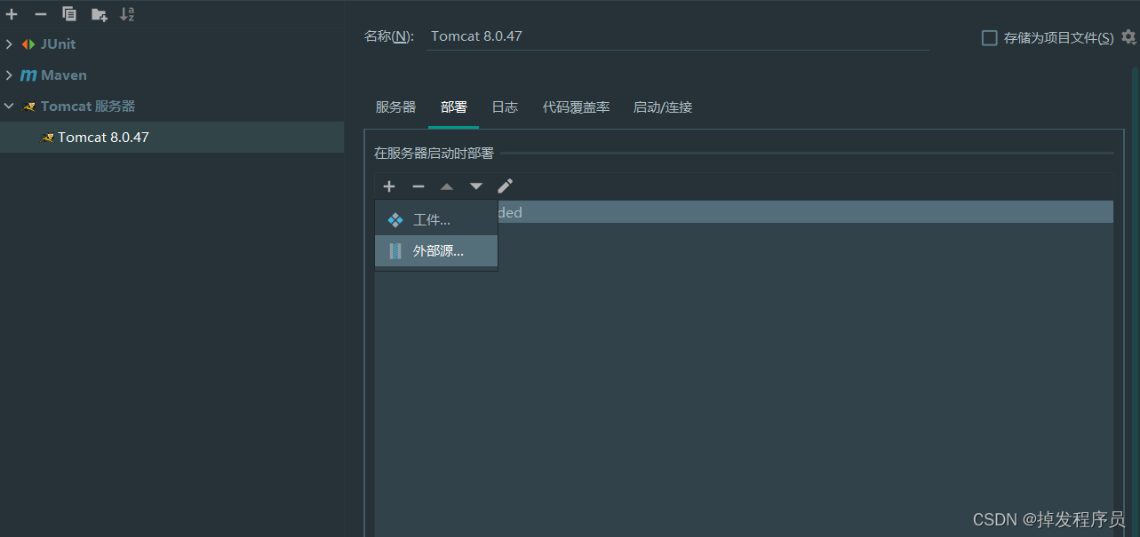Expand the JUnit tree node
The height and width of the screenshot is (537, 1140).
[9, 44]
